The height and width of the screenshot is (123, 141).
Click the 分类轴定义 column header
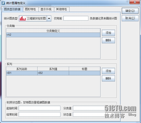click(53, 31)
